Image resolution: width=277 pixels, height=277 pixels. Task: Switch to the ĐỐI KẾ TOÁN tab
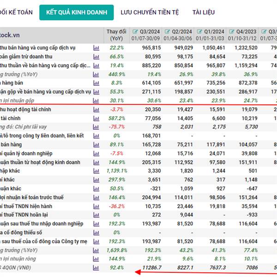click(16, 12)
